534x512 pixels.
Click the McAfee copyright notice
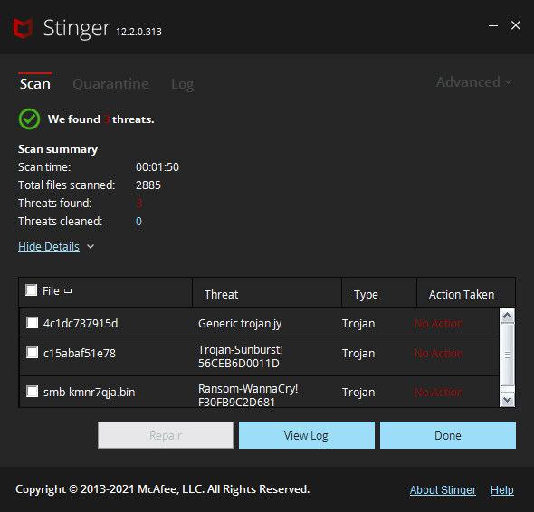(x=162, y=489)
